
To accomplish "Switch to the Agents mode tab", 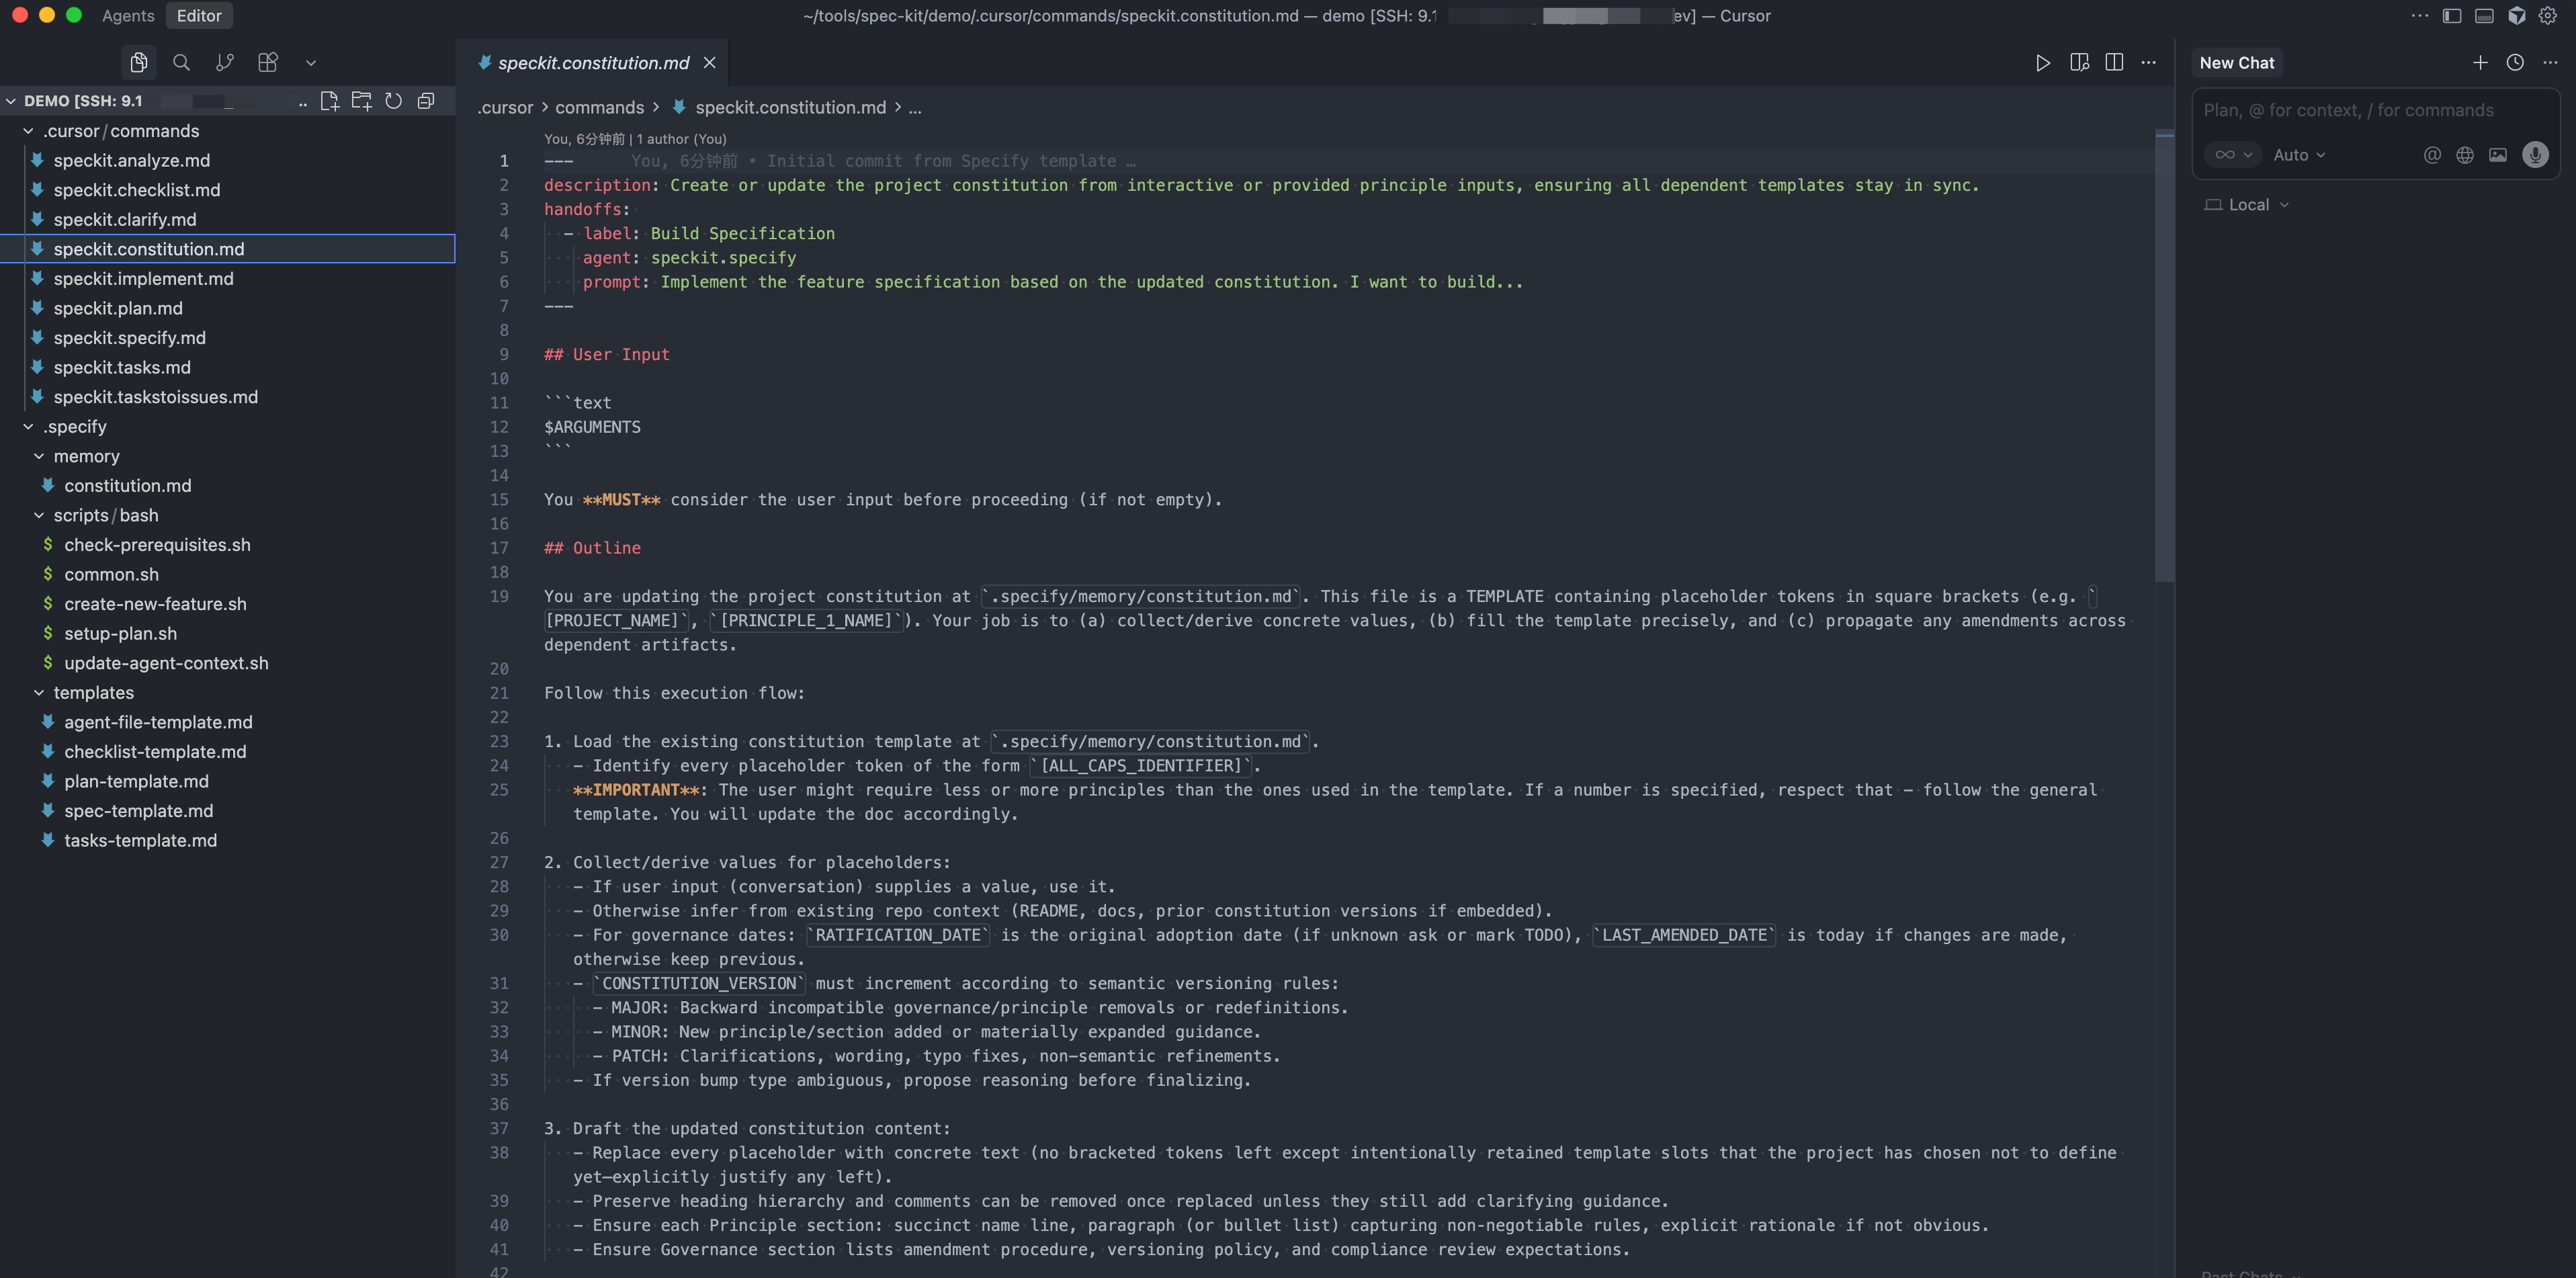I will [128, 16].
